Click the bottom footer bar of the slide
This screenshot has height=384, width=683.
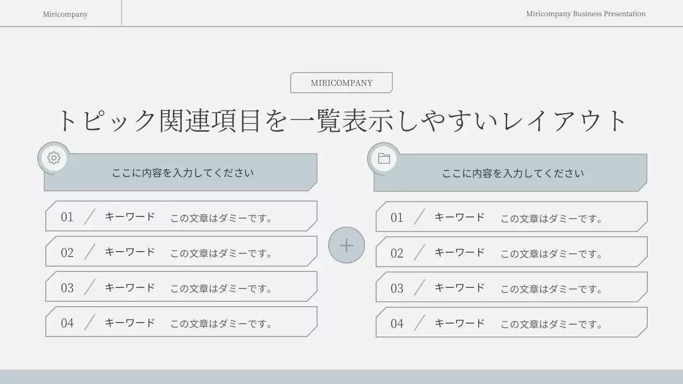tap(341, 380)
